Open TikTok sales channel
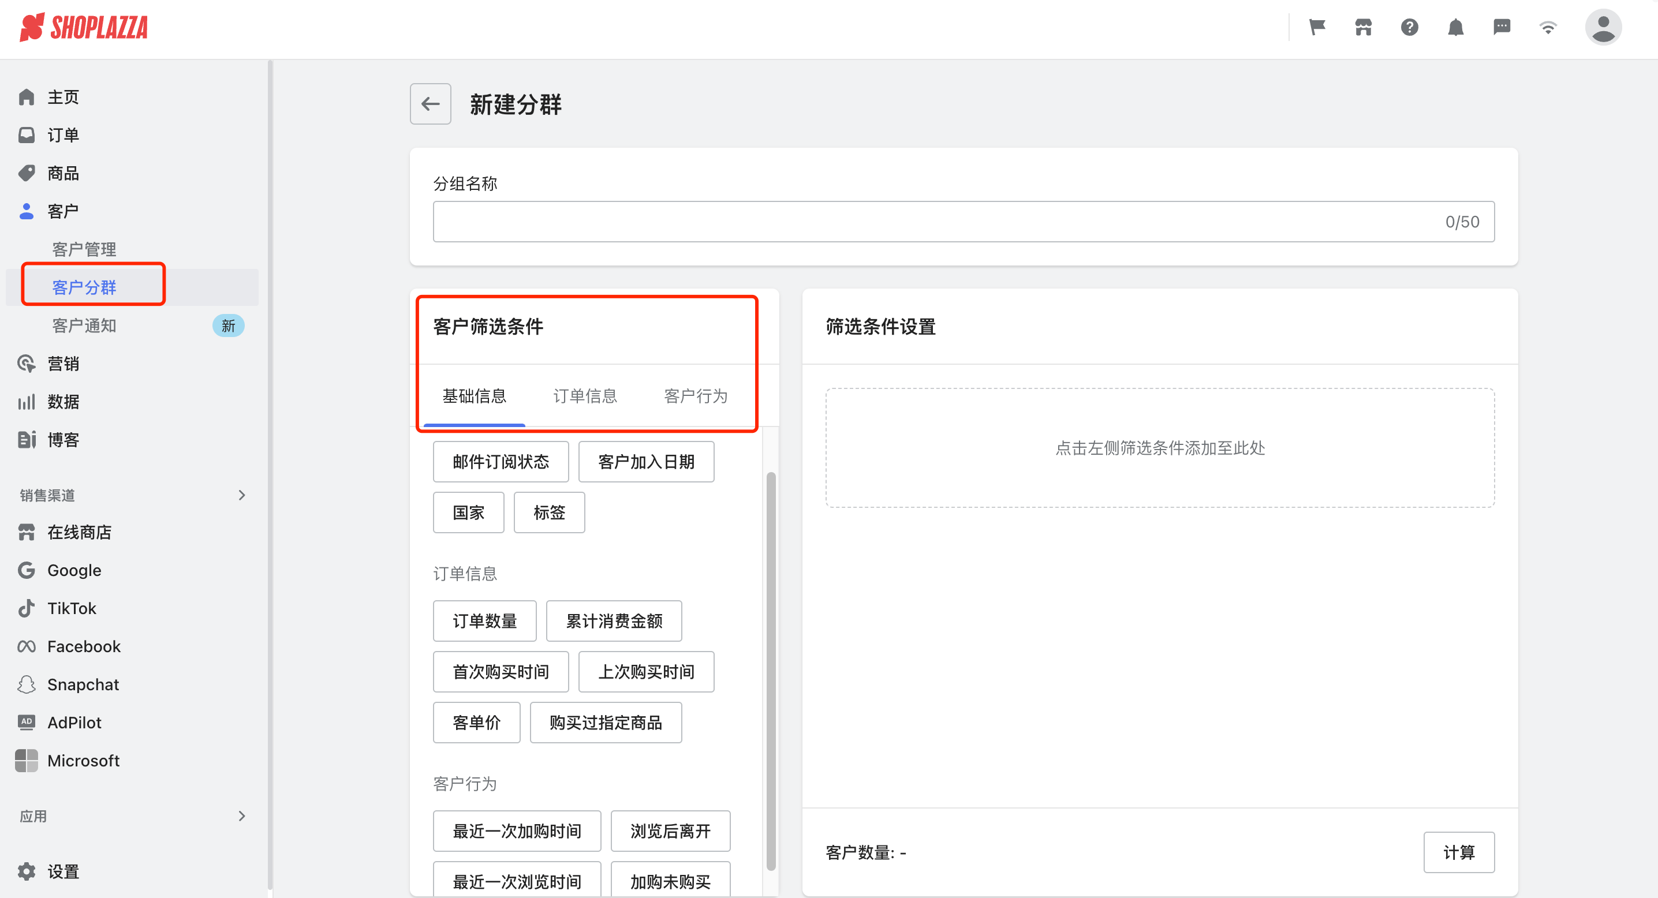Image resolution: width=1658 pixels, height=898 pixels. (72, 608)
